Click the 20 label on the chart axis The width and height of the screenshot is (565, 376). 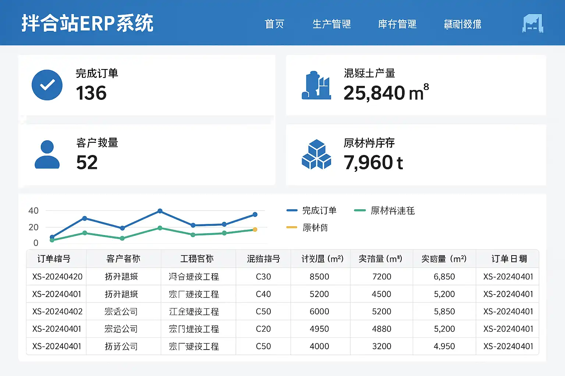coord(33,227)
